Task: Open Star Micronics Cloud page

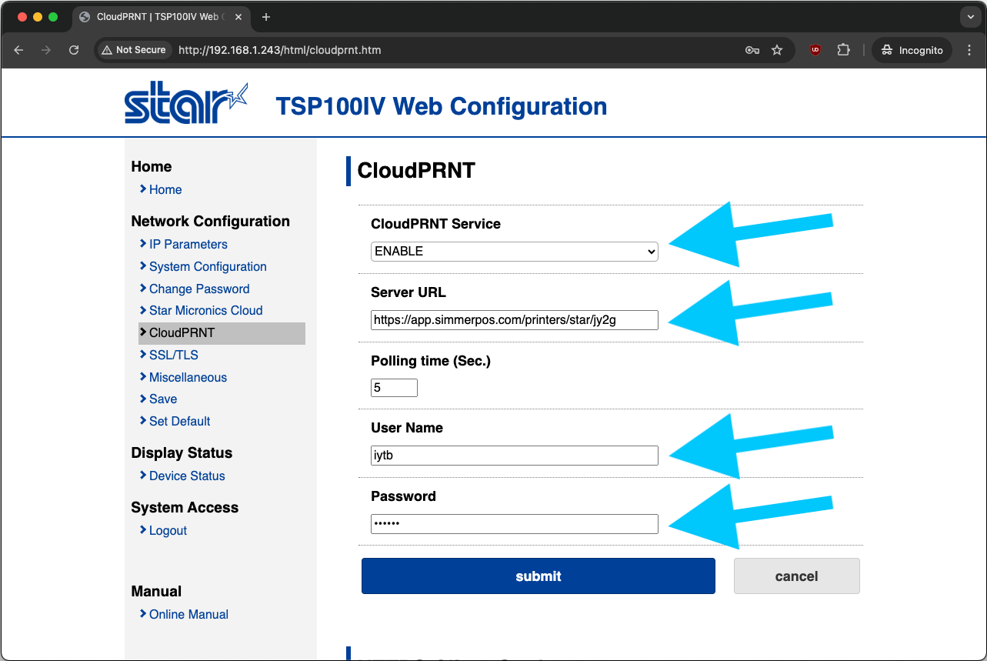Action: 205,310
